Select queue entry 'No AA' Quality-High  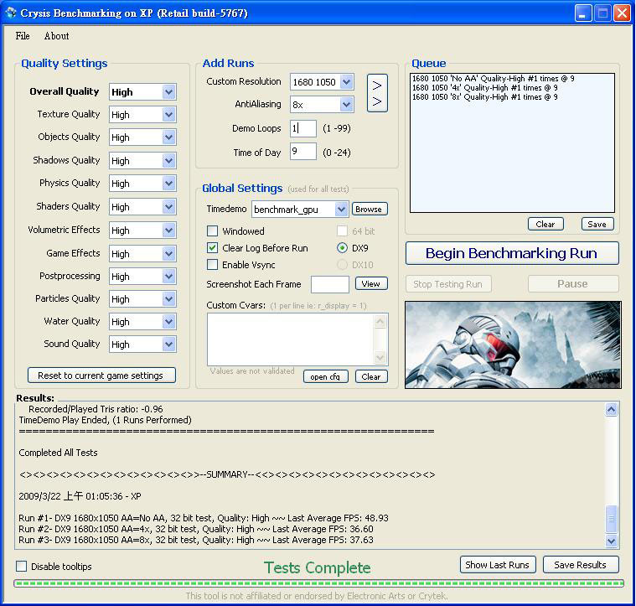[494, 78]
